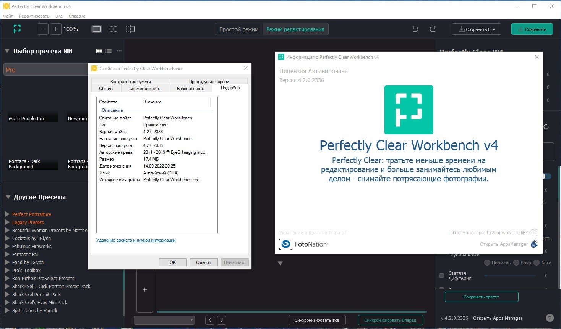
Task: Select single image view mode
Action: (97, 29)
